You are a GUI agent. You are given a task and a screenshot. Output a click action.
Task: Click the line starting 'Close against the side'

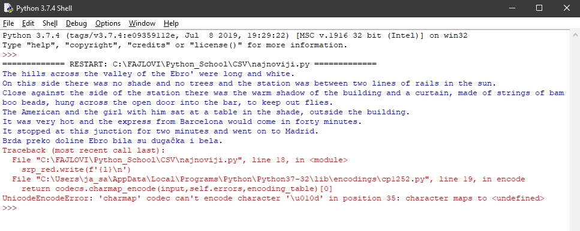click(x=283, y=93)
